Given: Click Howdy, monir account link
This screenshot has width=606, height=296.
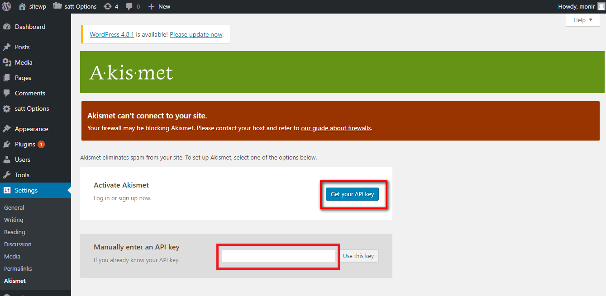Looking at the screenshot, I should coord(577,6).
